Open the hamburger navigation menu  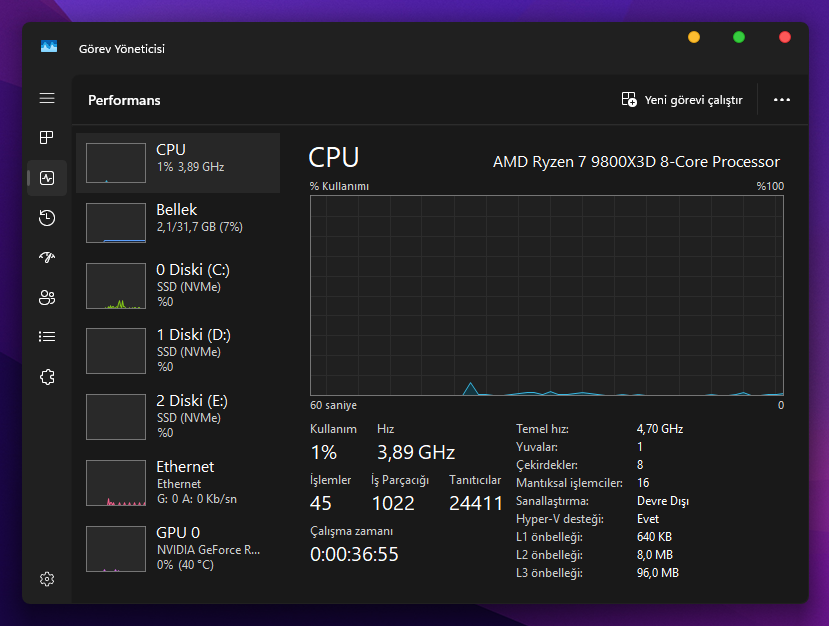click(x=47, y=98)
